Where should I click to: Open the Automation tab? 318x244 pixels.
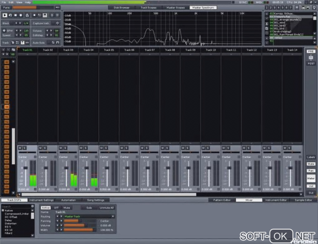click(68, 200)
